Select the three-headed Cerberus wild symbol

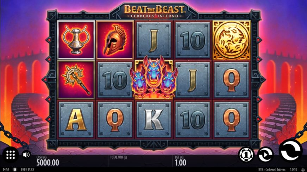coord(154,78)
